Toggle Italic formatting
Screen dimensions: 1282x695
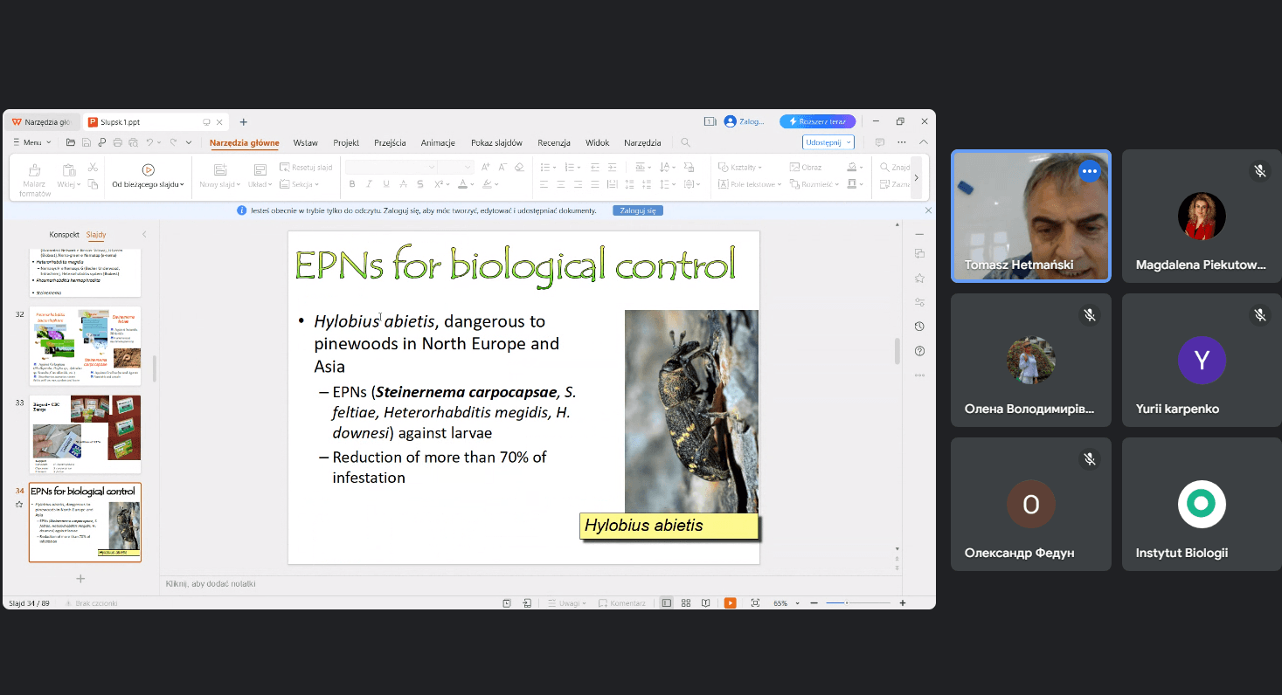[369, 184]
